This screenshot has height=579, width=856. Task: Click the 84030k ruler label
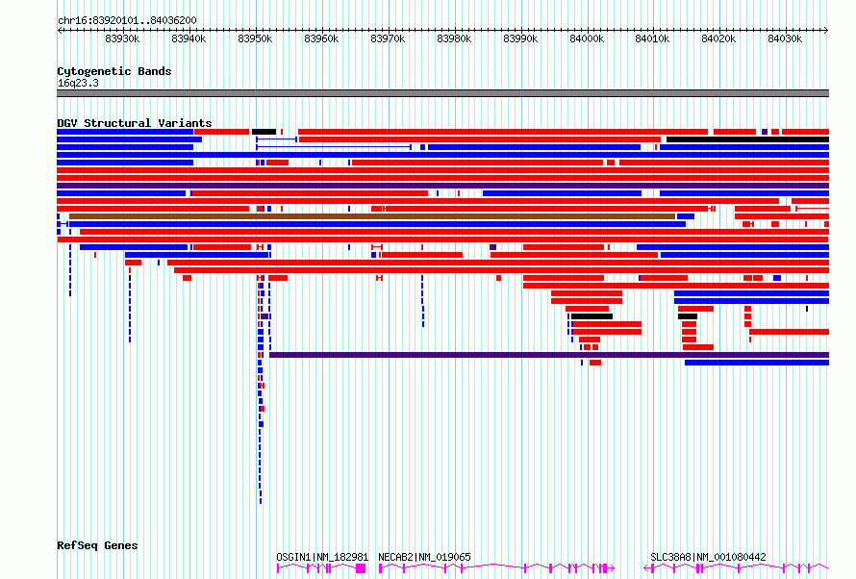[x=785, y=38]
